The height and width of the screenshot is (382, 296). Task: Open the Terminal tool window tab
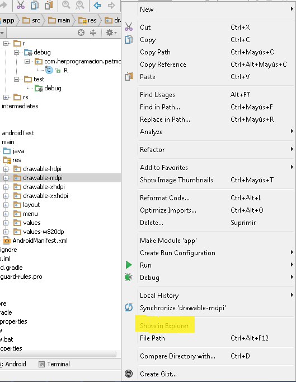tap(54, 364)
